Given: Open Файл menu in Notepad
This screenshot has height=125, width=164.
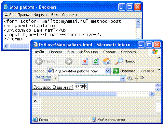Looking at the screenshot, I should click(x=9, y=15).
